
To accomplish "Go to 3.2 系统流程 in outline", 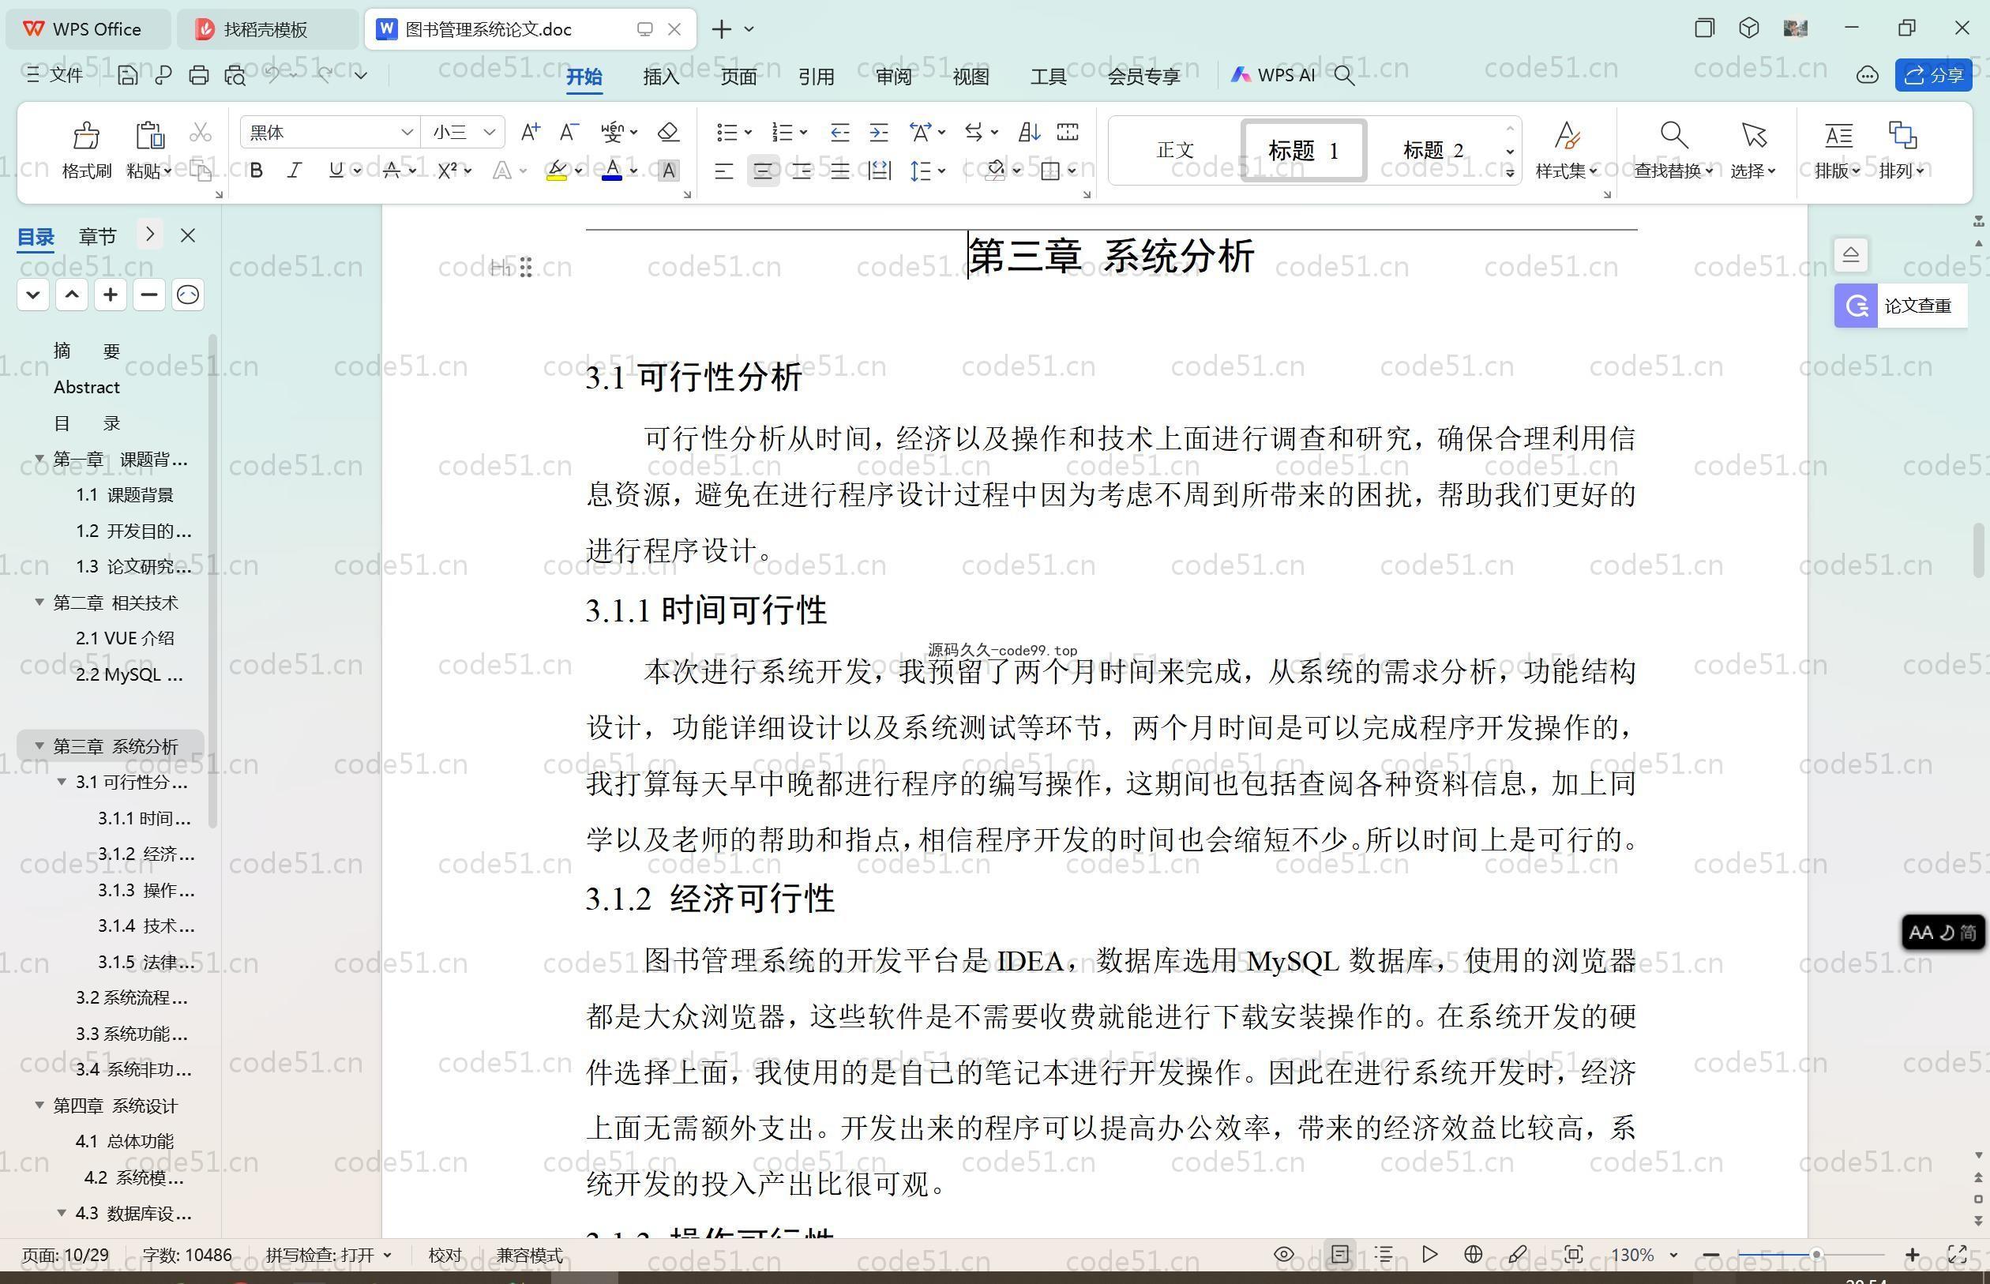I will pos(132,997).
